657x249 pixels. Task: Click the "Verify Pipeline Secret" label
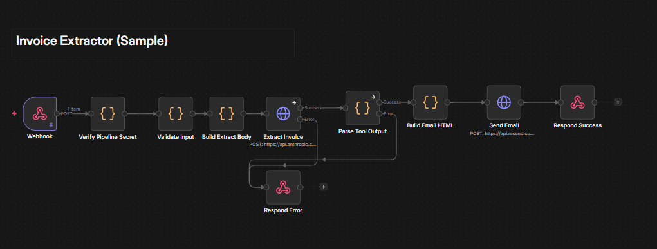pos(107,136)
